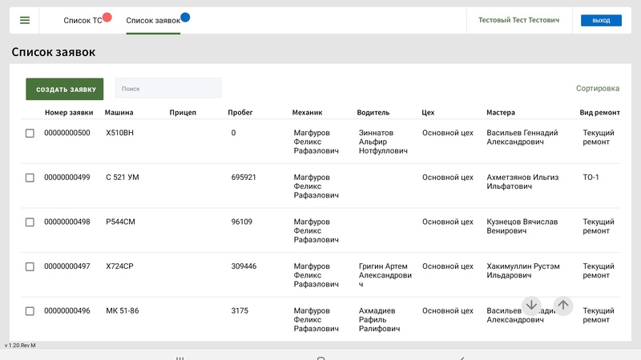Mark checkbox for request 00000000496
Image resolution: width=641 pixels, height=360 pixels.
coord(30,311)
